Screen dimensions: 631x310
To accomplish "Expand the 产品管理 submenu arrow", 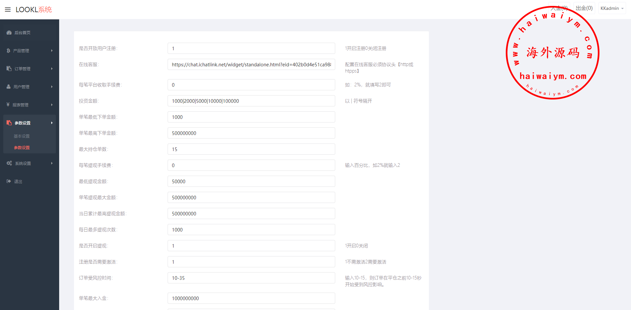I will pyautogui.click(x=52, y=51).
